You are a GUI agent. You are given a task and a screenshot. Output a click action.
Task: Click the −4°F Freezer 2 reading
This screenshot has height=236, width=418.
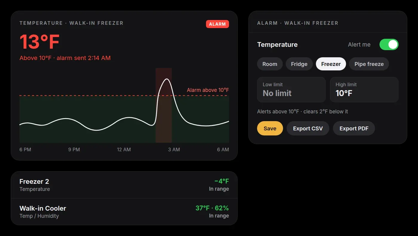pyautogui.click(x=222, y=181)
